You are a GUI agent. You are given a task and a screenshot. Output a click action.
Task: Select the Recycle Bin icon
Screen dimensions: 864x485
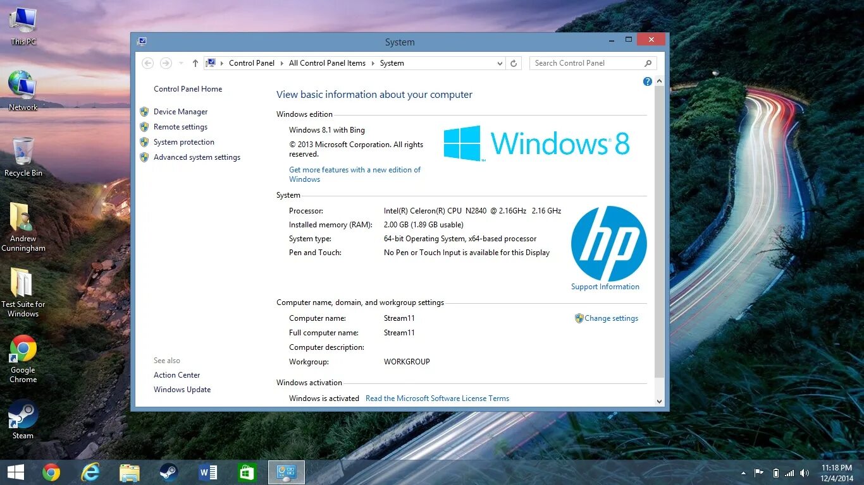[23, 157]
